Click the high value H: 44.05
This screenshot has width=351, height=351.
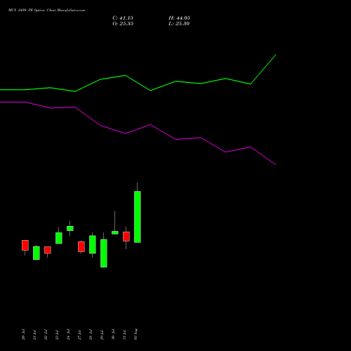179,18
